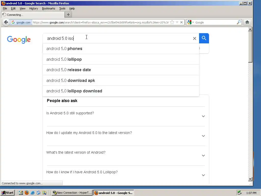Choose suggestion 'android 5.0 phones'
The image size is (261, 196).
(121, 49)
